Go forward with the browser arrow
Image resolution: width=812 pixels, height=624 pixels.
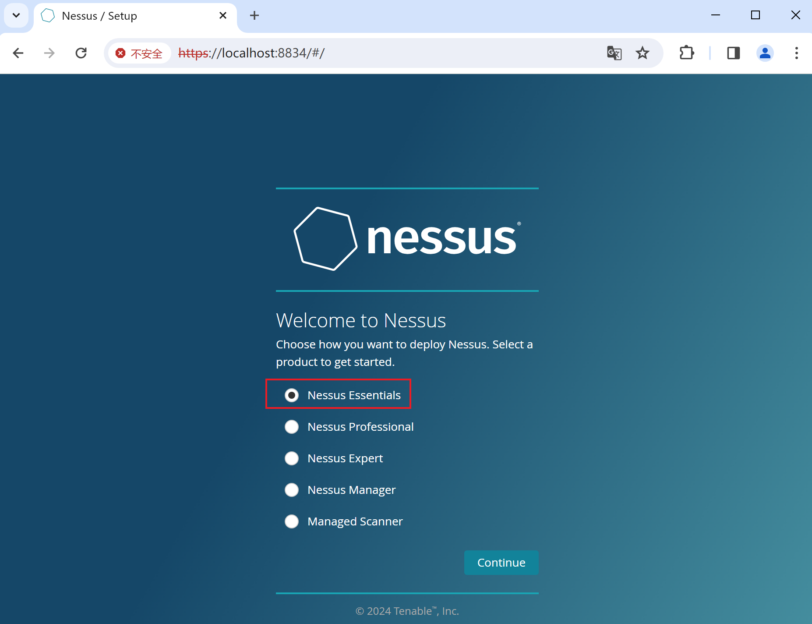pos(49,53)
